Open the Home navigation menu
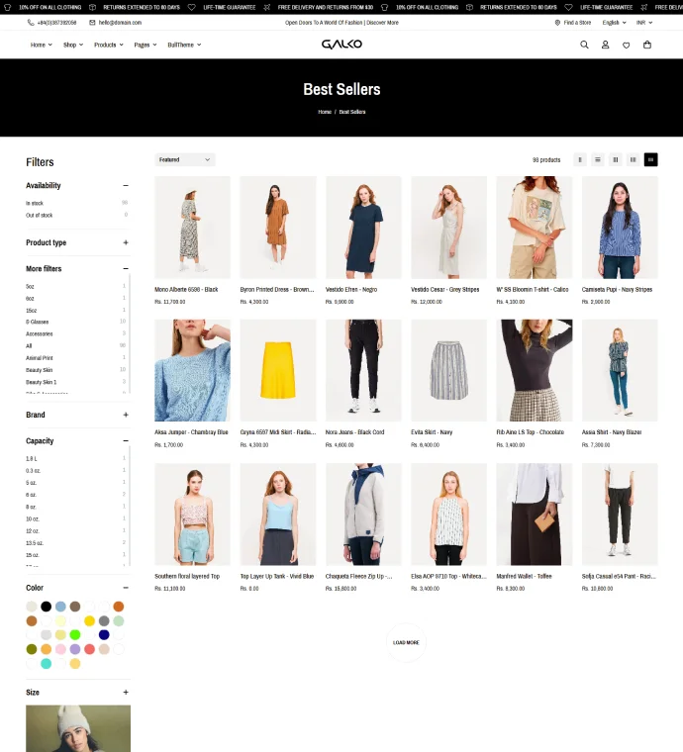Screen dimensions: 683x752 point(42,45)
